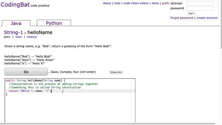
Task: Go to the next problem link
Action: 18,37
